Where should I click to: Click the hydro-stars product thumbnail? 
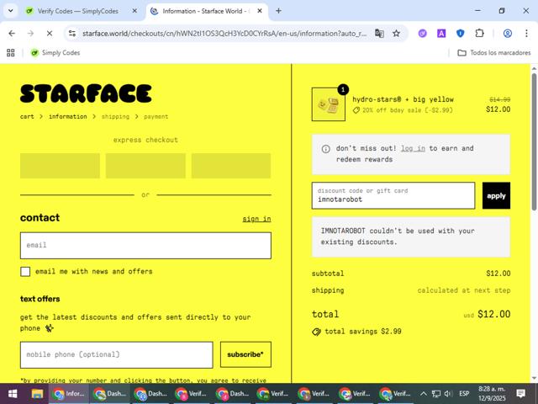(329, 104)
